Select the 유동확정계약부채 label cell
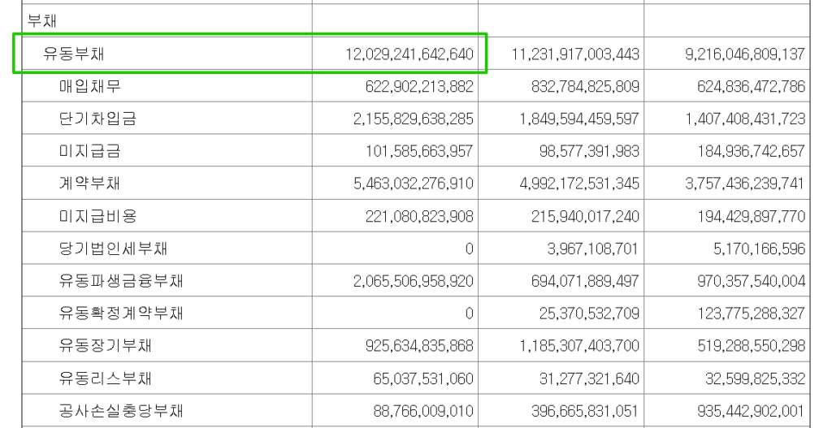 click(121, 313)
